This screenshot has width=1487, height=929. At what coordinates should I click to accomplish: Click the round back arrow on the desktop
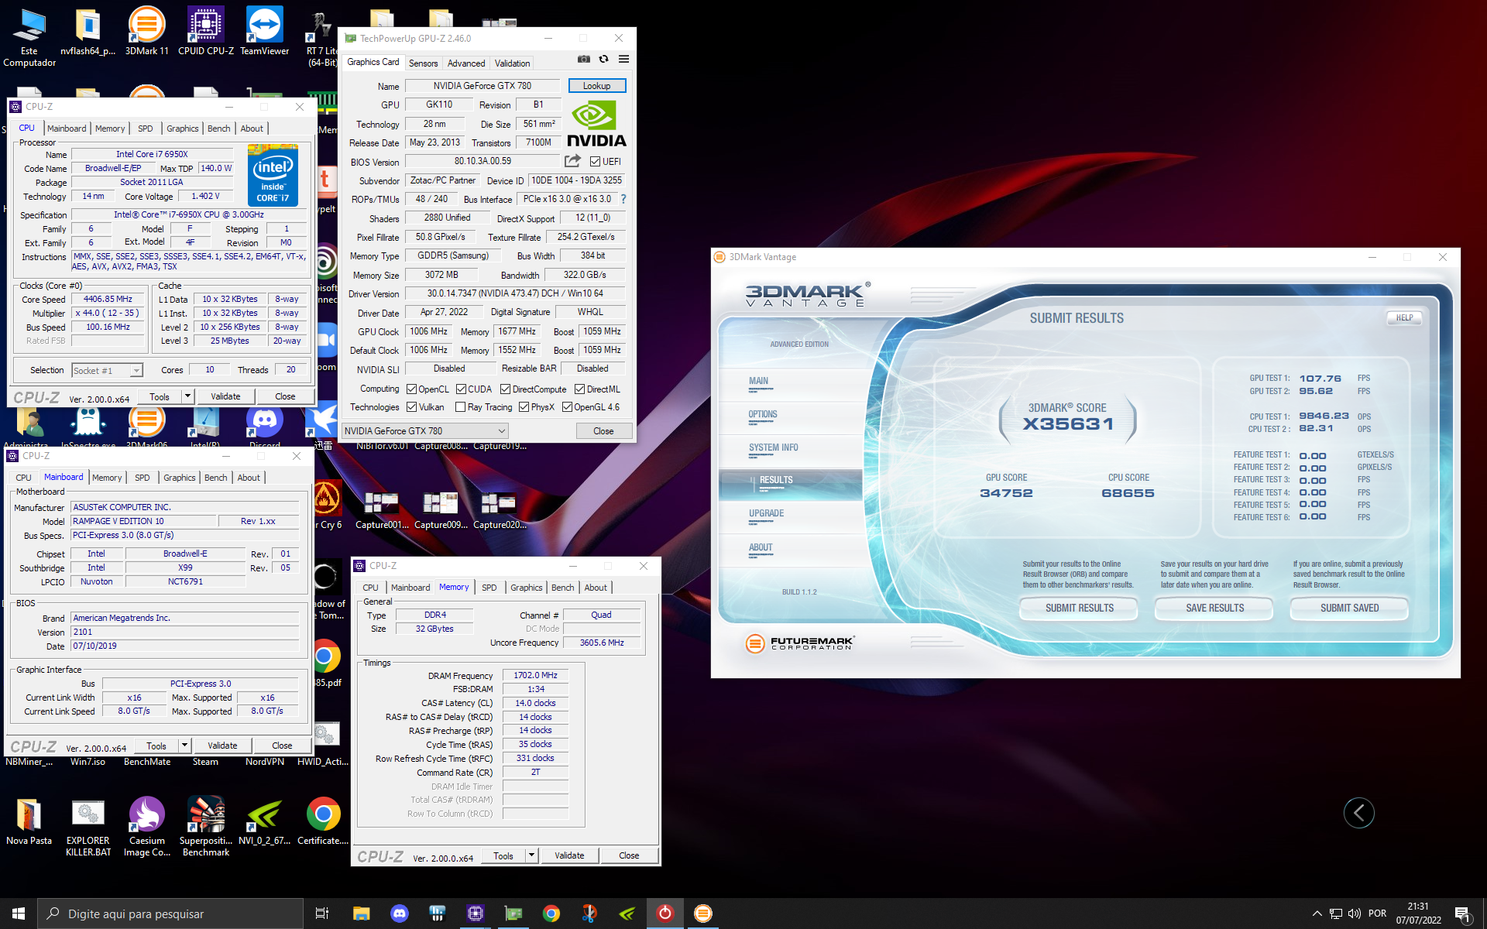[1358, 812]
